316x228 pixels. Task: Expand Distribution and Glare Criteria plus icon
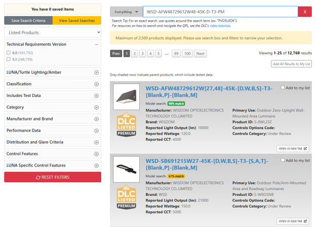click(x=97, y=142)
